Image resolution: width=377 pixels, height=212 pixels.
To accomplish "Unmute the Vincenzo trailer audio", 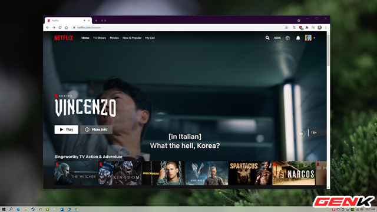I will coord(301,134).
